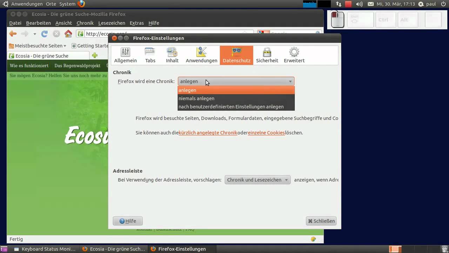449x253 pixels.
Task: Open the user menu for paul
Action: pyautogui.click(x=428, y=4)
